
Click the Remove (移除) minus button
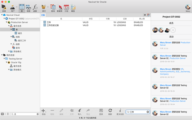click(52, 112)
